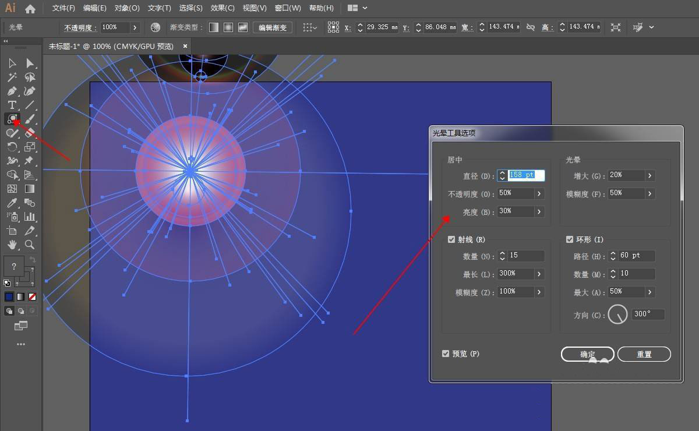Image resolution: width=699 pixels, height=431 pixels.
Task: Choose freeform gradient type icon
Action: click(243, 27)
